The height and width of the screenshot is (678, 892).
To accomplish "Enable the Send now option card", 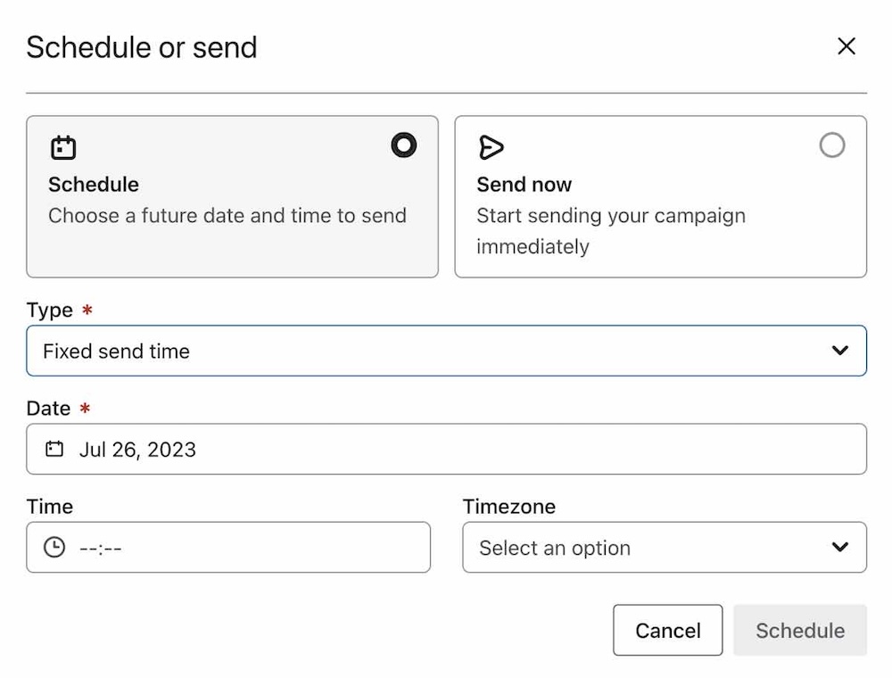I will click(x=660, y=196).
